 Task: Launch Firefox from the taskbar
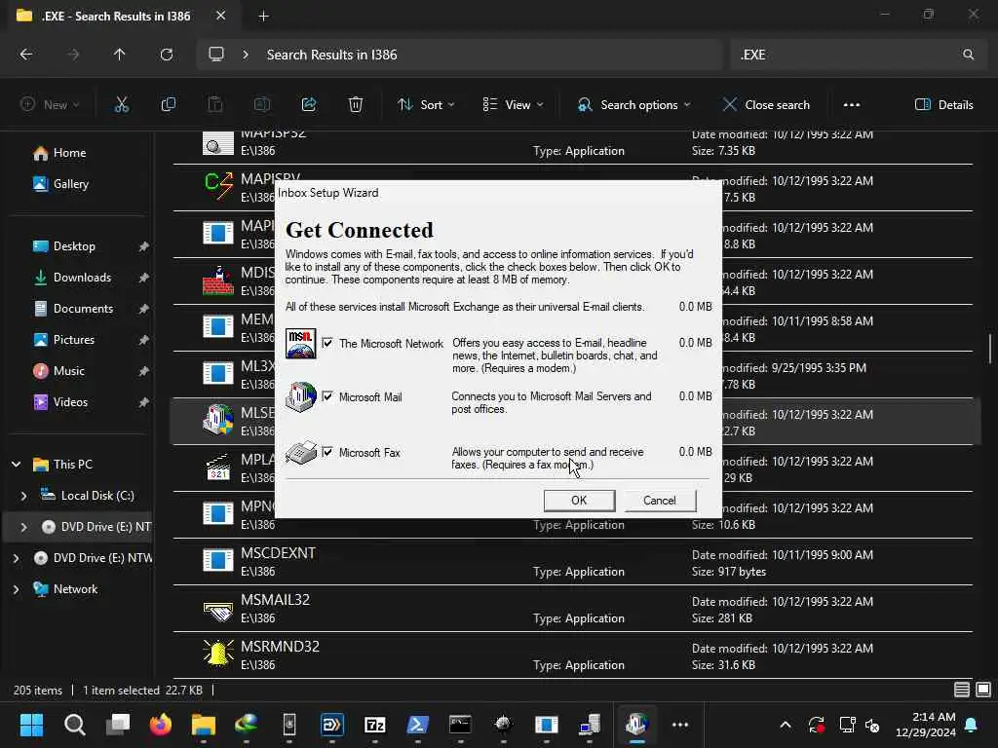tap(161, 725)
